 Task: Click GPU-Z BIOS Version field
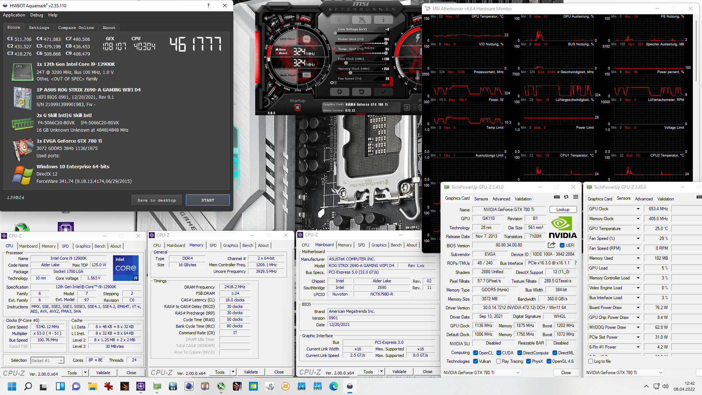point(509,245)
